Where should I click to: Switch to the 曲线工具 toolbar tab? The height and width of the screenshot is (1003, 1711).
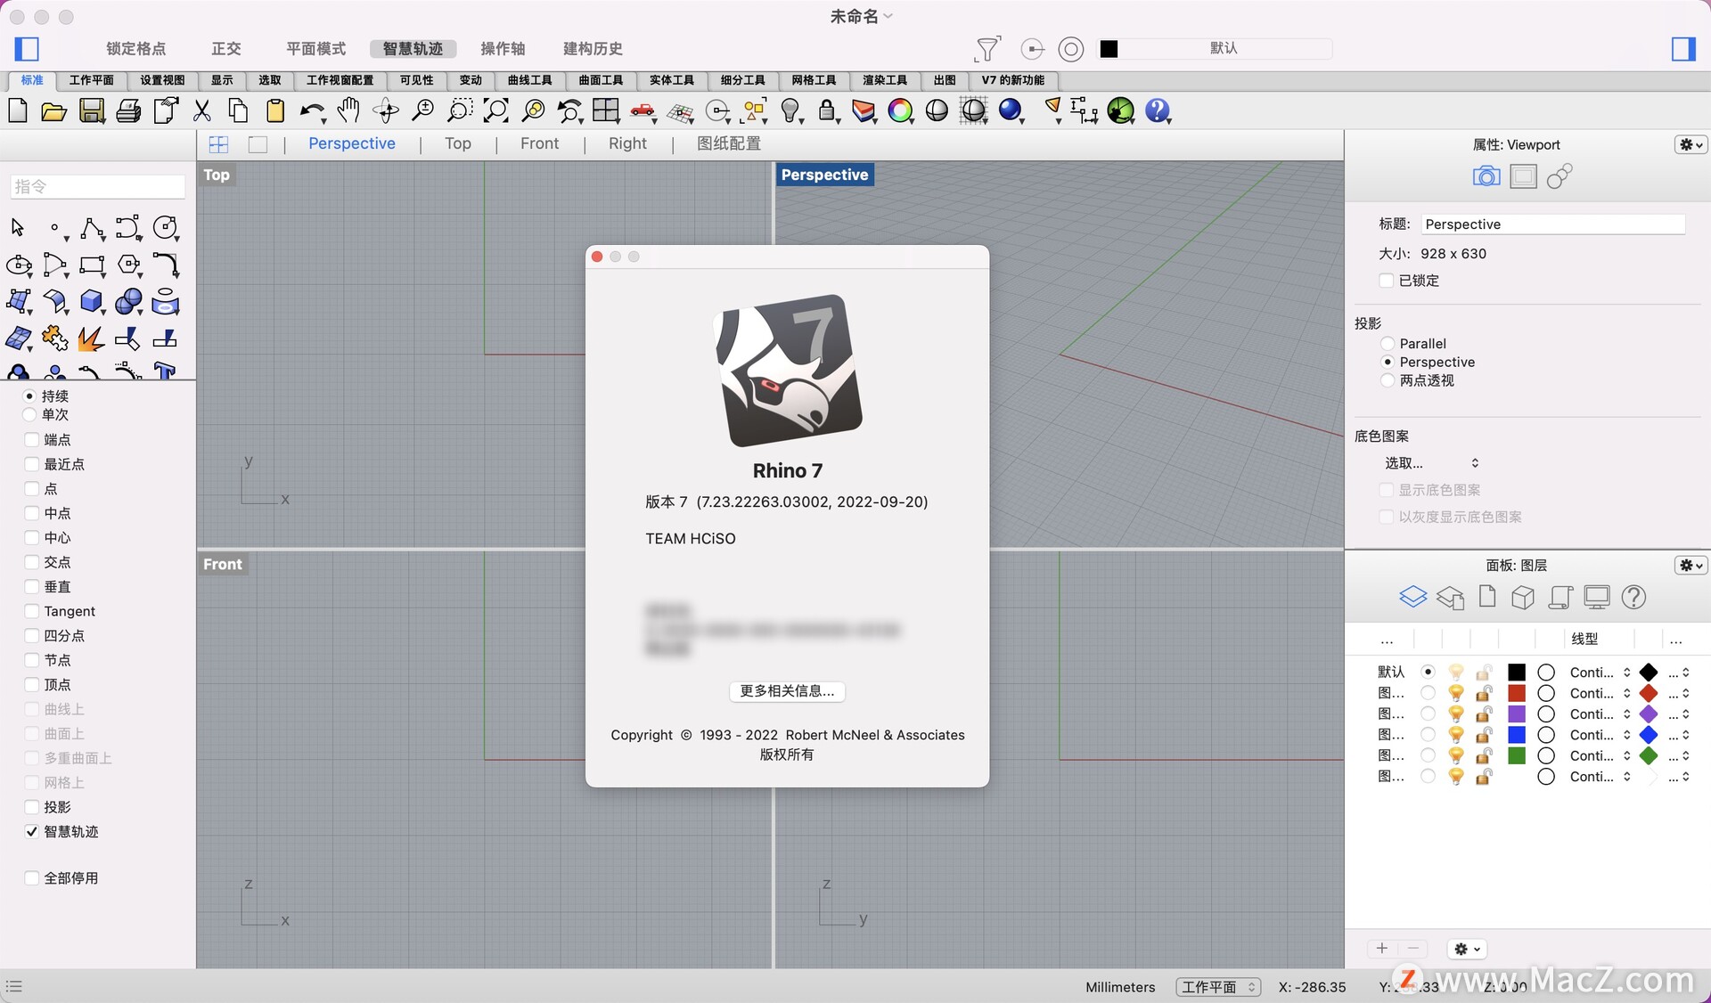click(529, 80)
